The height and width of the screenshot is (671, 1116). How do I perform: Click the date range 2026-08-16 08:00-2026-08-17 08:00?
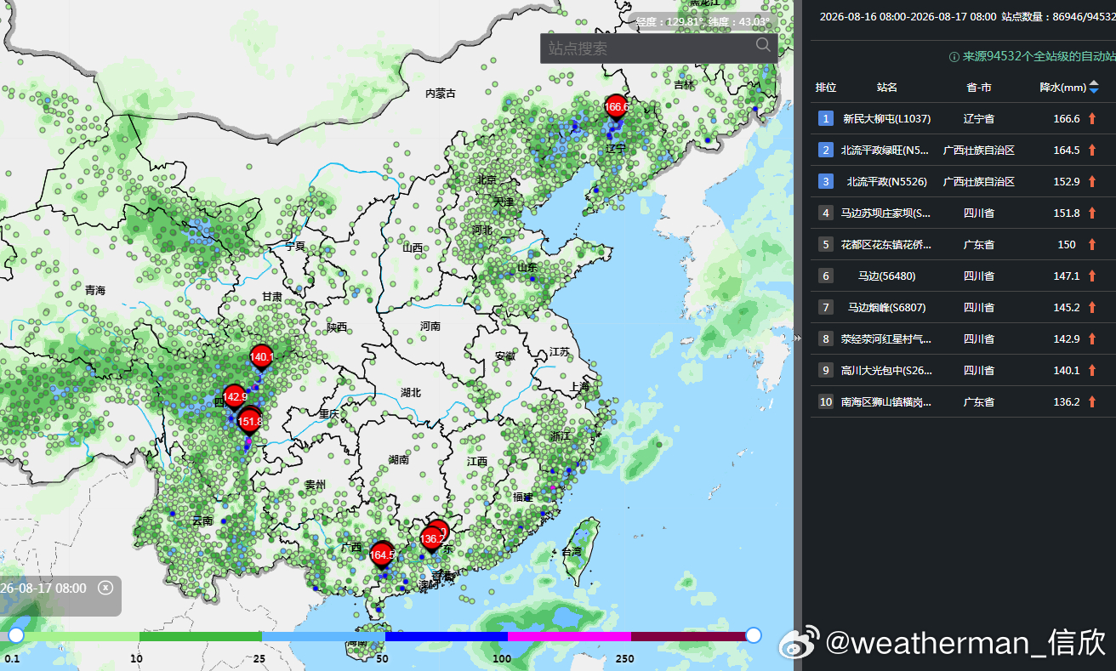pos(908,16)
